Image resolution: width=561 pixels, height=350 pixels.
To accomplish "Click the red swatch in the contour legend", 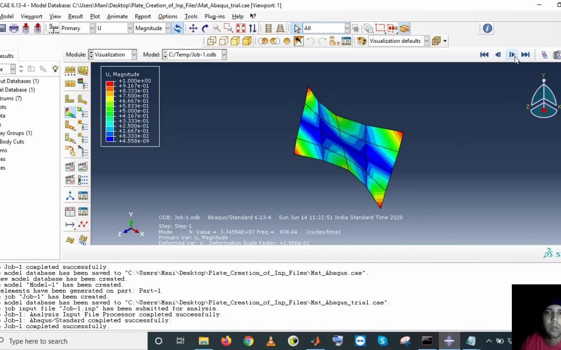I will [109, 84].
